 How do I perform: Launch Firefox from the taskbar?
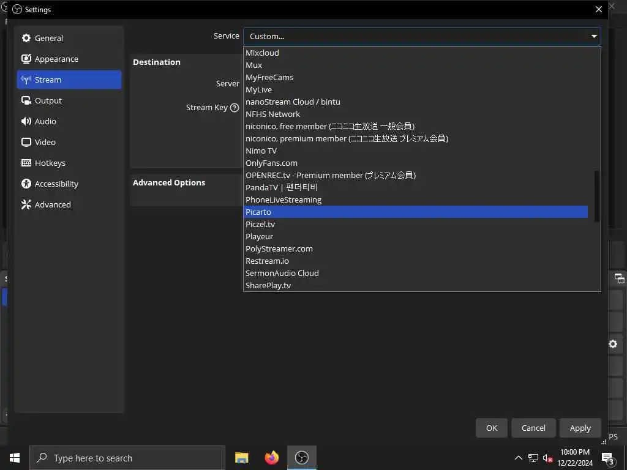(x=271, y=458)
